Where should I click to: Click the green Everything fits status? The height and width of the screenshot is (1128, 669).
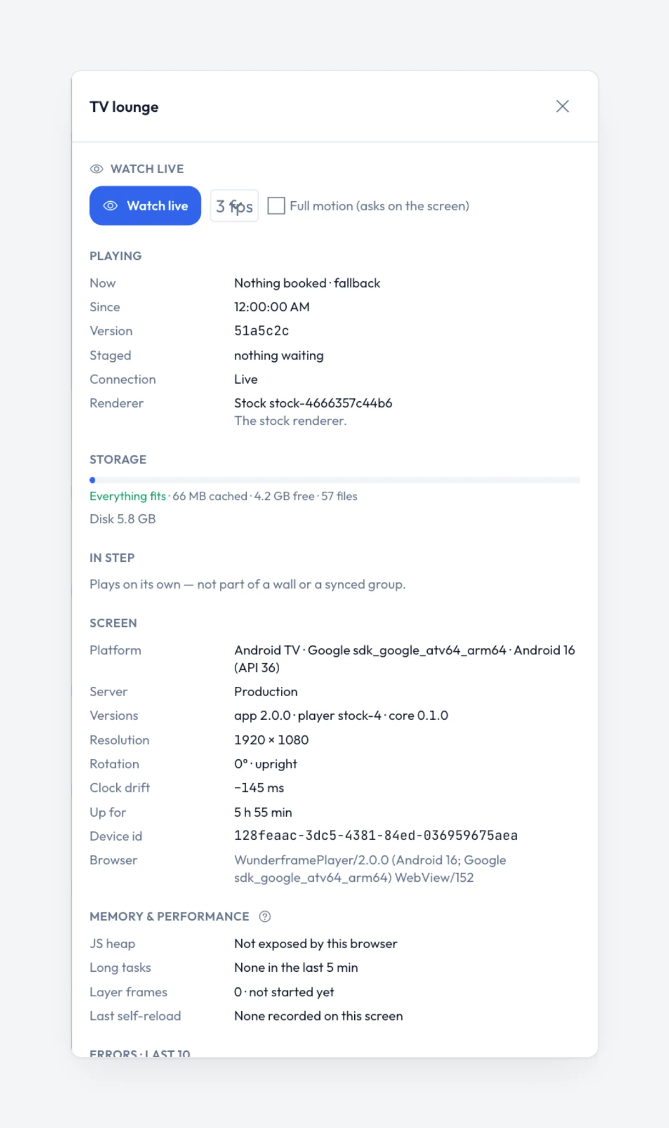point(128,496)
